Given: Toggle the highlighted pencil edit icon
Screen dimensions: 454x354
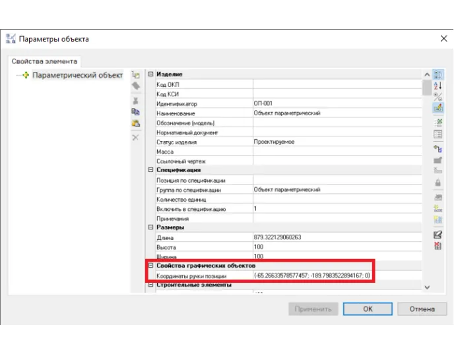Looking at the screenshot, I should (x=438, y=108).
